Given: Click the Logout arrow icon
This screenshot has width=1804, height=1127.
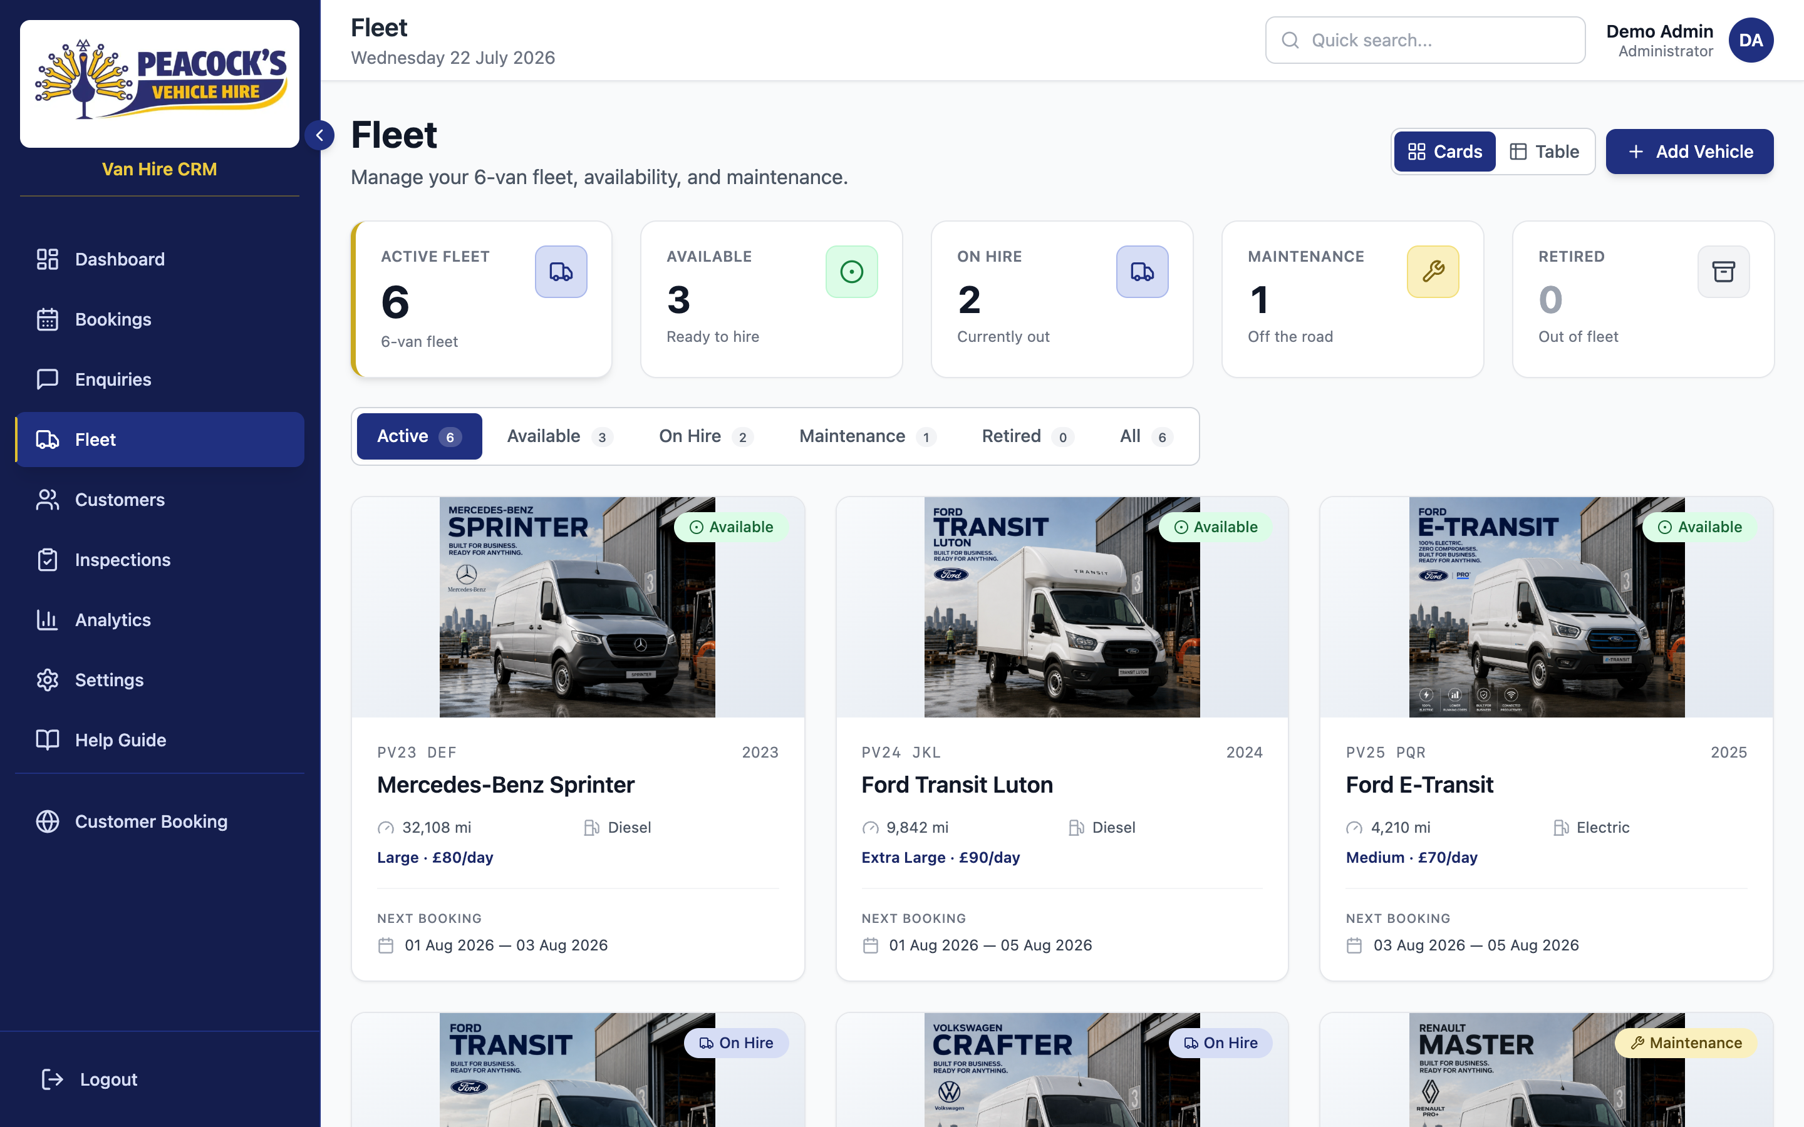Looking at the screenshot, I should (x=52, y=1079).
